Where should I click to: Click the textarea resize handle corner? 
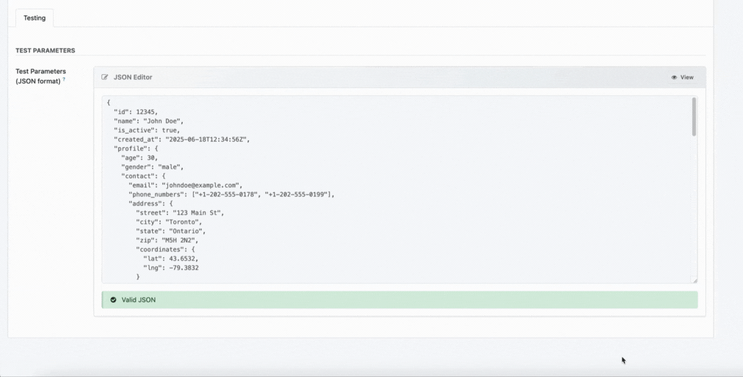pos(694,281)
